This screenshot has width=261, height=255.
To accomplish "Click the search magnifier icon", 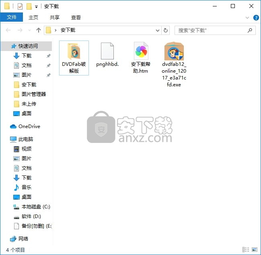I will click(x=250, y=30).
